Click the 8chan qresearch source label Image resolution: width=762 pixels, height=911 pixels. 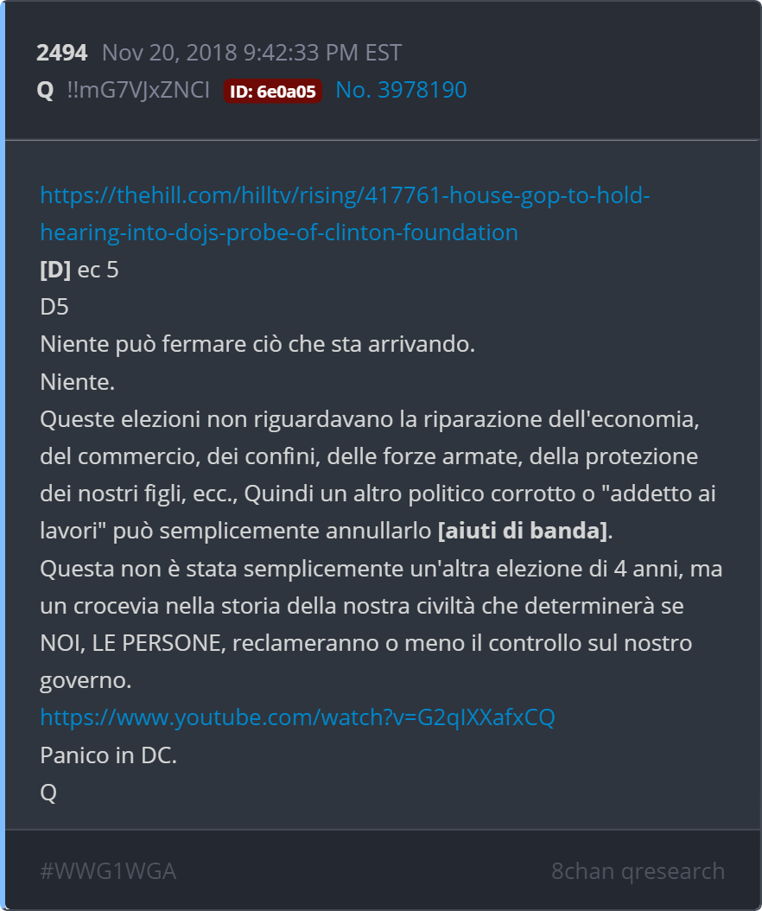coord(638,871)
